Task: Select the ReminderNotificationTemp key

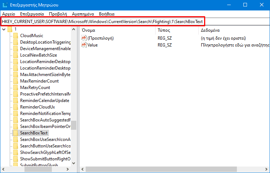Action: point(45,114)
